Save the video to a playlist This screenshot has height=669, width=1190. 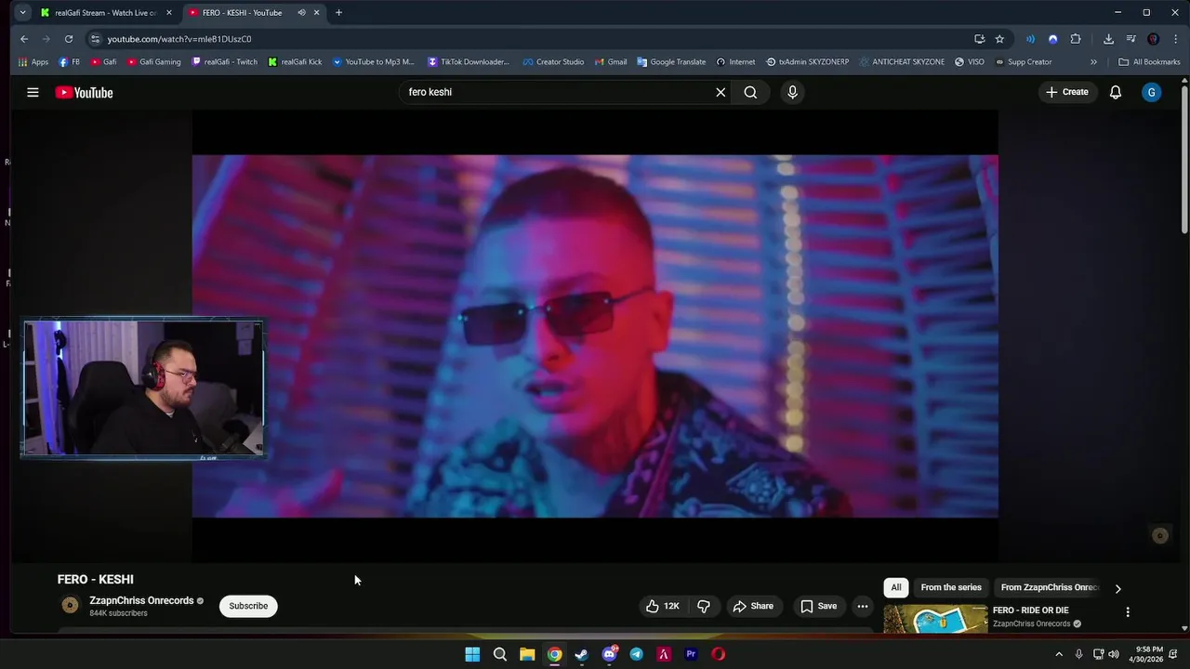[x=819, y=606]
